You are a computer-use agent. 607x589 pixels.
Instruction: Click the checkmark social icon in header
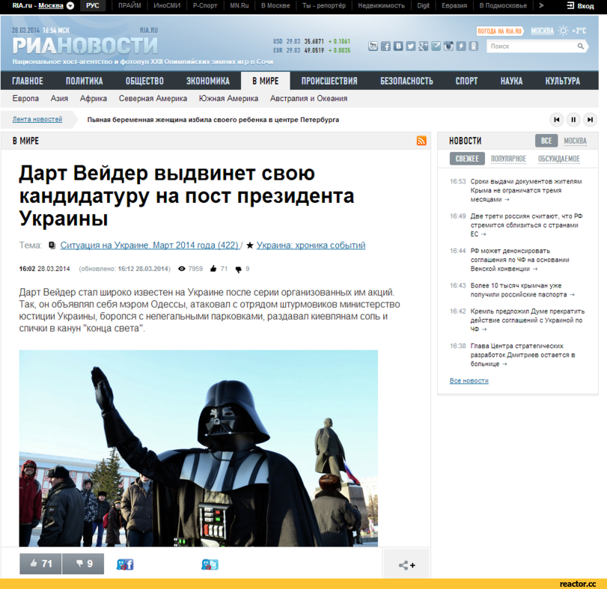click(436, 46)
